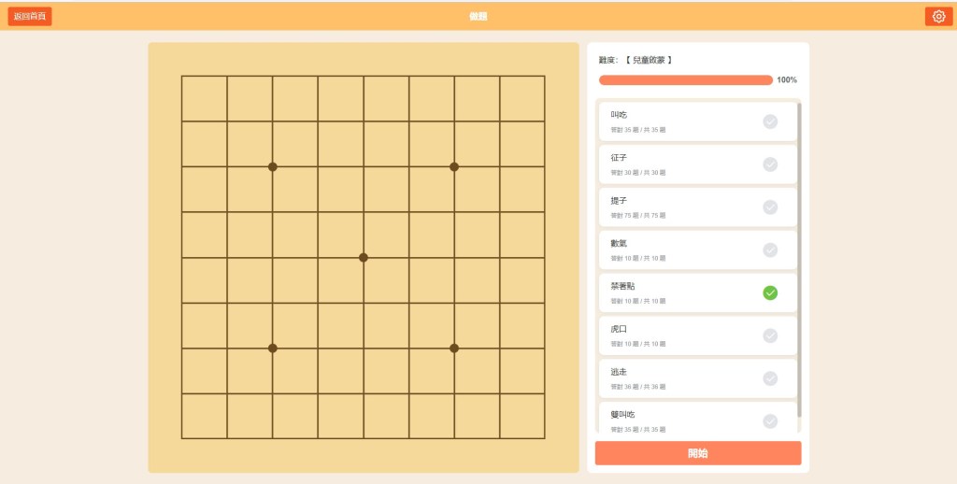The width and height of the screenshot is (957, 484).
Task: Select the 征子 checkmark icon
Action: (x=770, y=164)
